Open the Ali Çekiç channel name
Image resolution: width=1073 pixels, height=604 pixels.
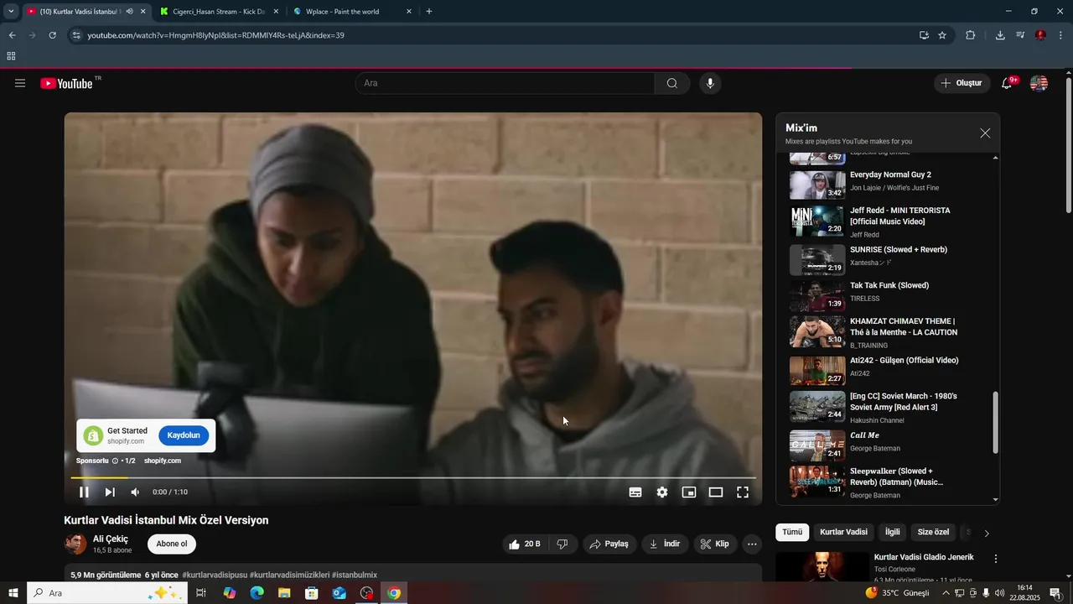111,539
